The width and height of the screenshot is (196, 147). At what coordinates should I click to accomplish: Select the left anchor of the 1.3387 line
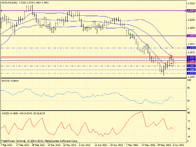pos(1,11)
